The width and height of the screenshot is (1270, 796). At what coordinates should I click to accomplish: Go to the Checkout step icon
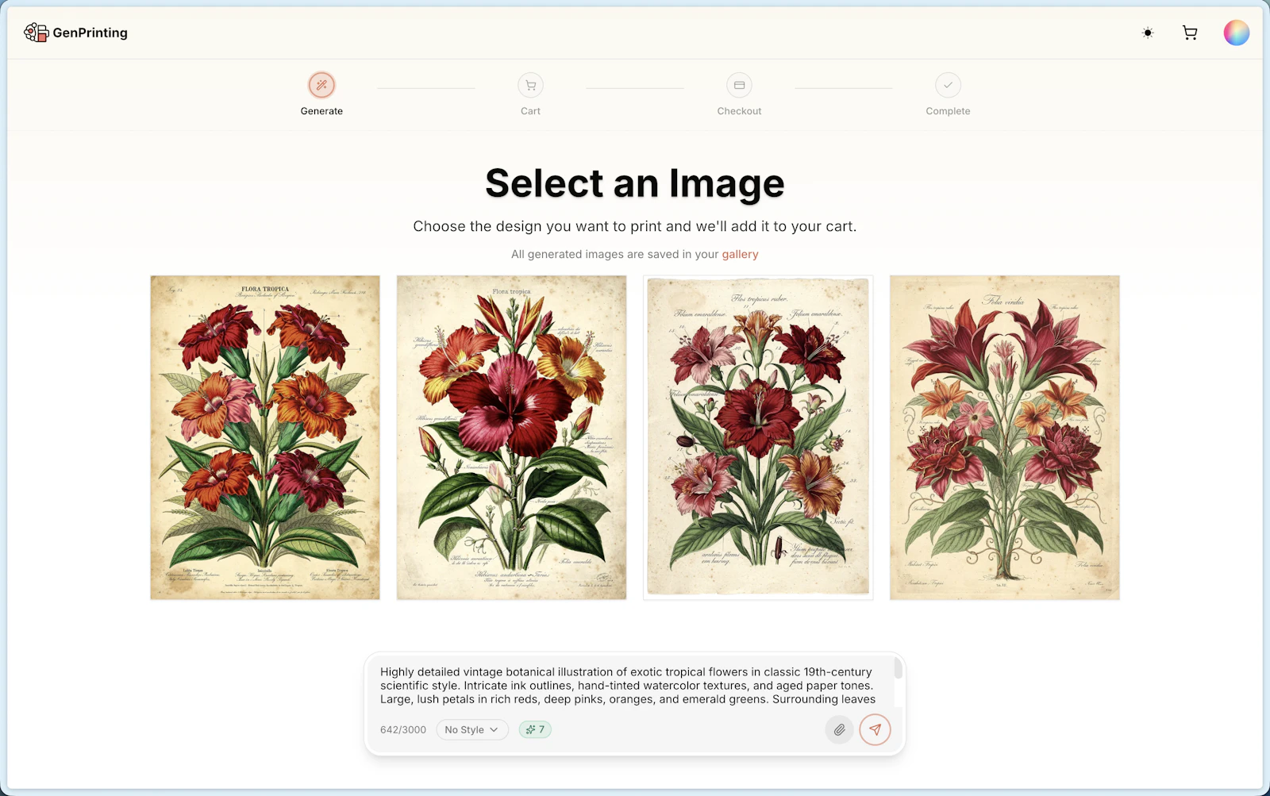(739, 85)
